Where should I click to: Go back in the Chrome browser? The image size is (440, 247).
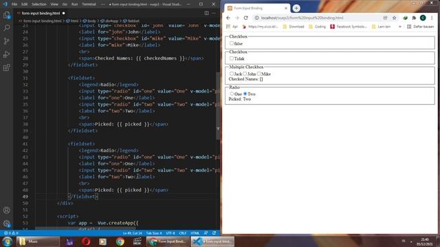[228, 18]
